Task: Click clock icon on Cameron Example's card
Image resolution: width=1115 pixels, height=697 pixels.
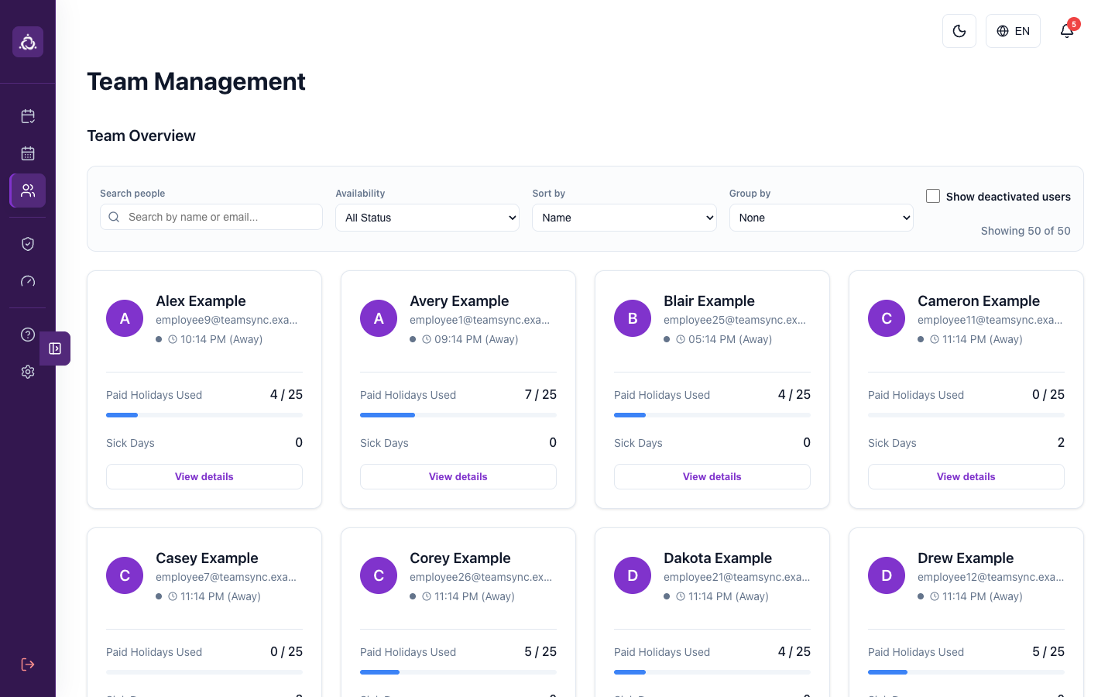Action: click(935, 339)
